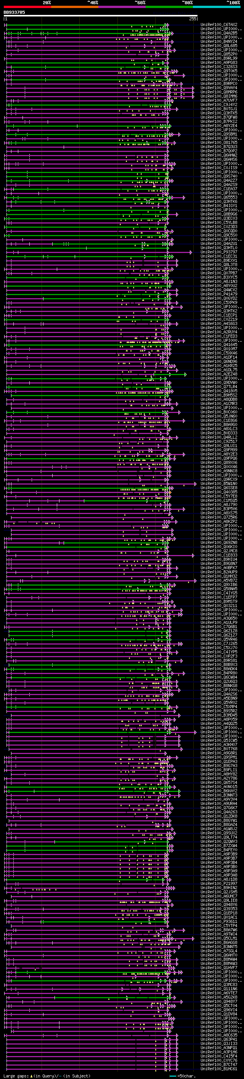
Task: Select row UniRef100_Q8IMM6
Action: (219, 96)
